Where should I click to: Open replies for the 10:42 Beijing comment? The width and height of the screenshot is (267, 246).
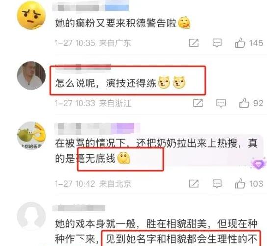point(217,184)
